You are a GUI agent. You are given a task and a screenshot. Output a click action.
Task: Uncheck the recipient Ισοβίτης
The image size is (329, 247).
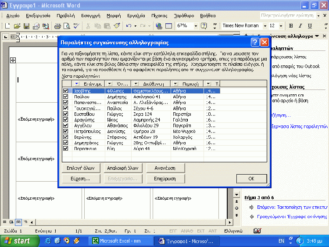point(66,91)
